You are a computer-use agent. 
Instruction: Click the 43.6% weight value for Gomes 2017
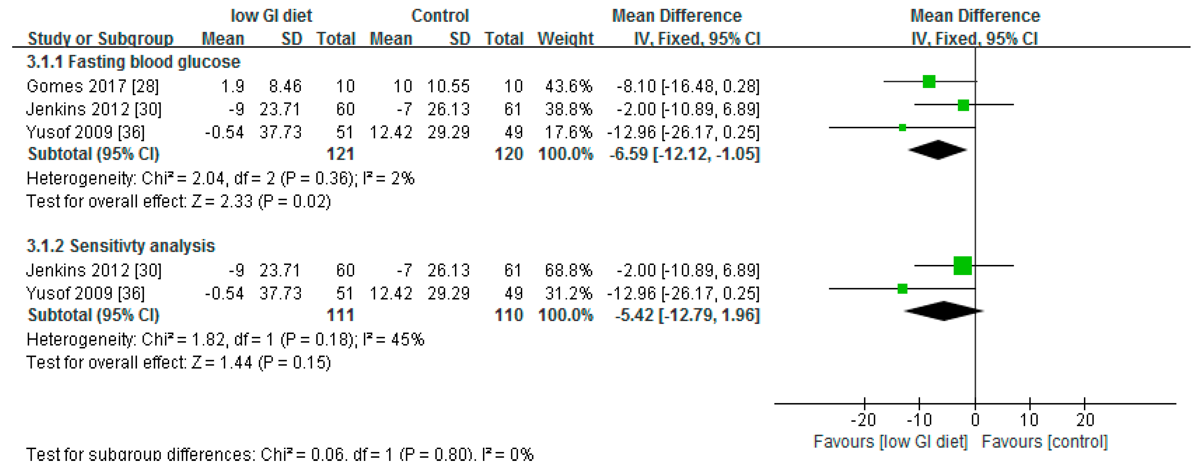coord(568,86)
